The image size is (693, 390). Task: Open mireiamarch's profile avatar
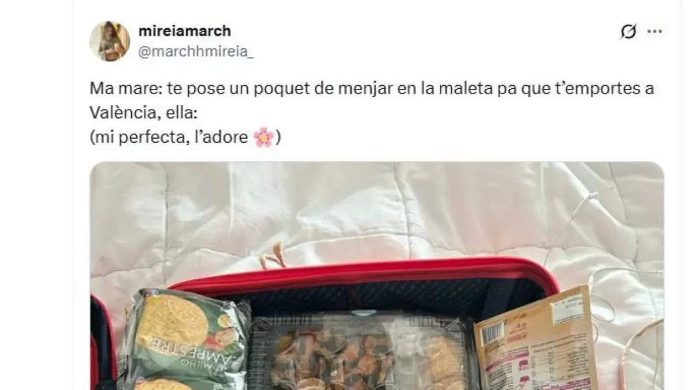coord(110,41)
